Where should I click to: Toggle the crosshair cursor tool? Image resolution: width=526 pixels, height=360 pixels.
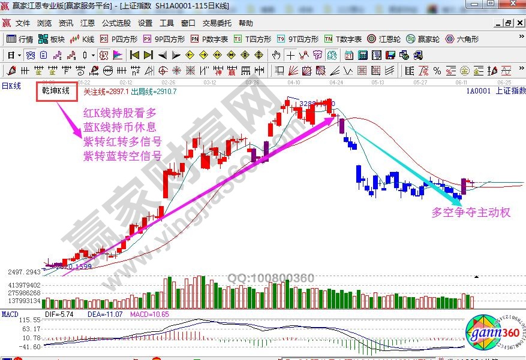point(290,55)
